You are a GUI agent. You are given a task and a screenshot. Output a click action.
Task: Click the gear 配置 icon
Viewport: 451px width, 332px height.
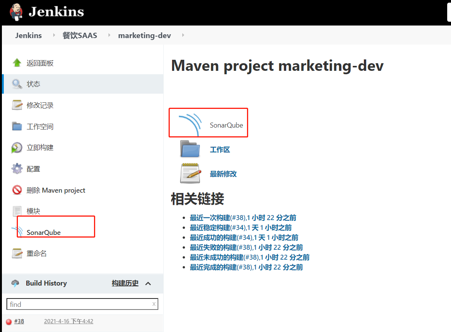click(17, 169)
